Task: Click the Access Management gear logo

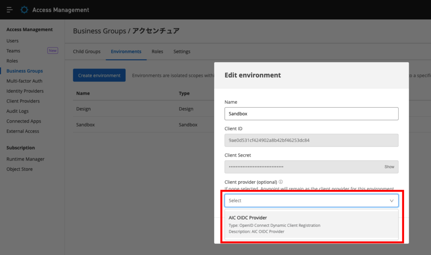Action: [25, 10]
